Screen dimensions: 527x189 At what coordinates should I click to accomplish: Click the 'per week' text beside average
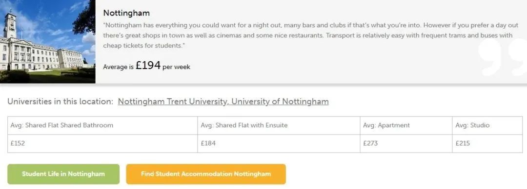[176, 67]
